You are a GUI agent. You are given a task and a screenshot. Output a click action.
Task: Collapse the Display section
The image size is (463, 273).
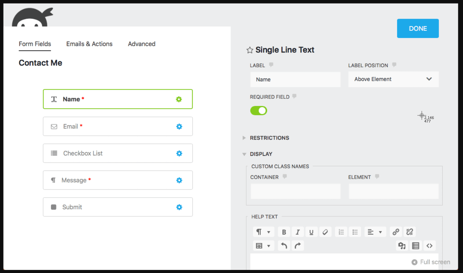point(261,154)
